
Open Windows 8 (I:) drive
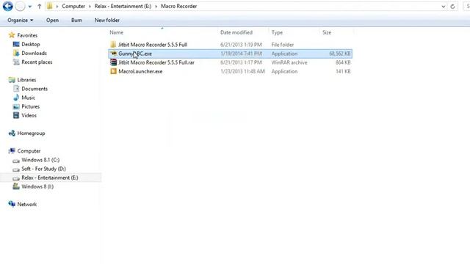pyautogui.click(x=37, y=186)
